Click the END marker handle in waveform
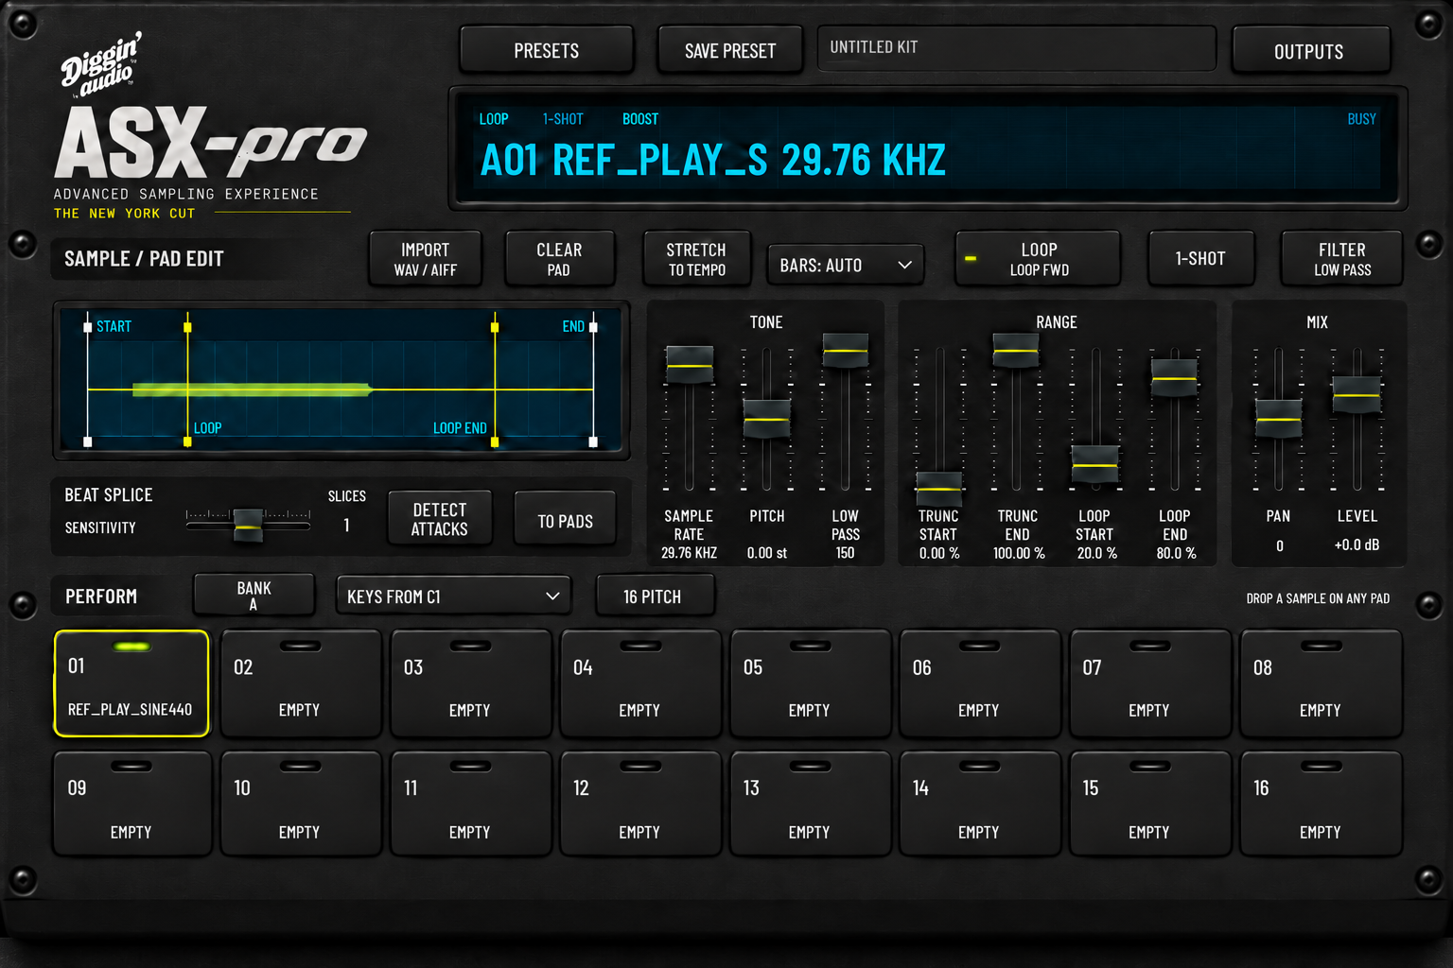1453x968 pixels. [x=593, y=327]
